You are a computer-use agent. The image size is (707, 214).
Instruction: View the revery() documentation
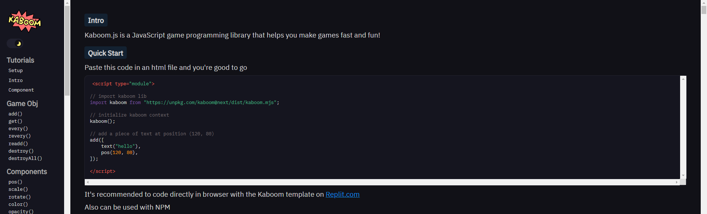pyautogui.click(x=19, y=136)
